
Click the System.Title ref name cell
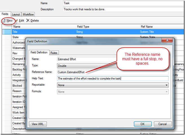[161, 32]
